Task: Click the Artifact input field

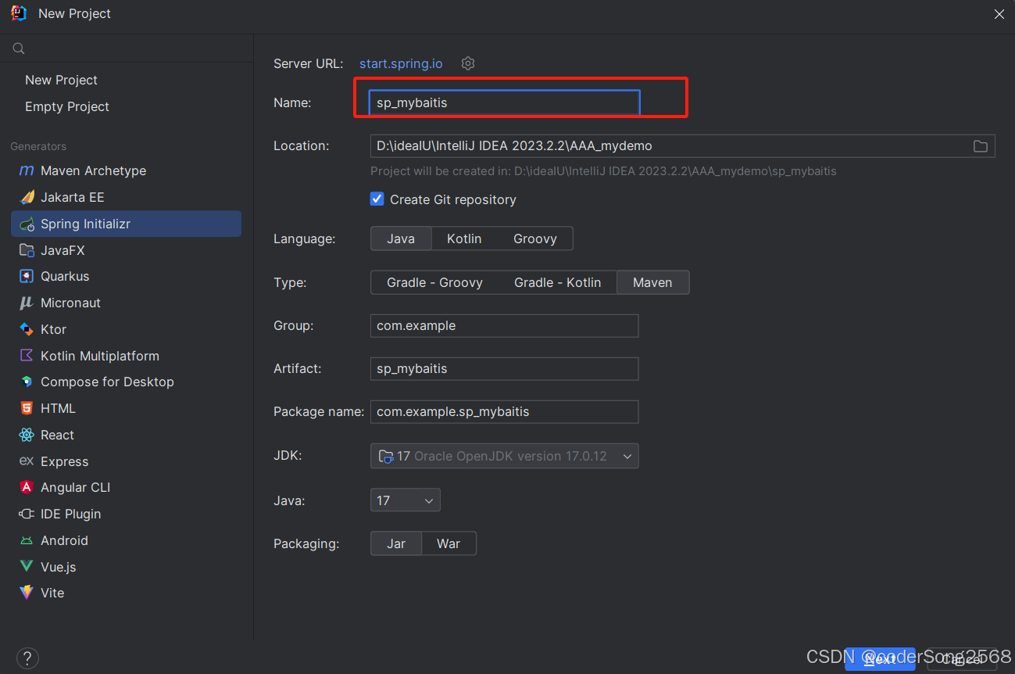Action: tap(505, 368)
